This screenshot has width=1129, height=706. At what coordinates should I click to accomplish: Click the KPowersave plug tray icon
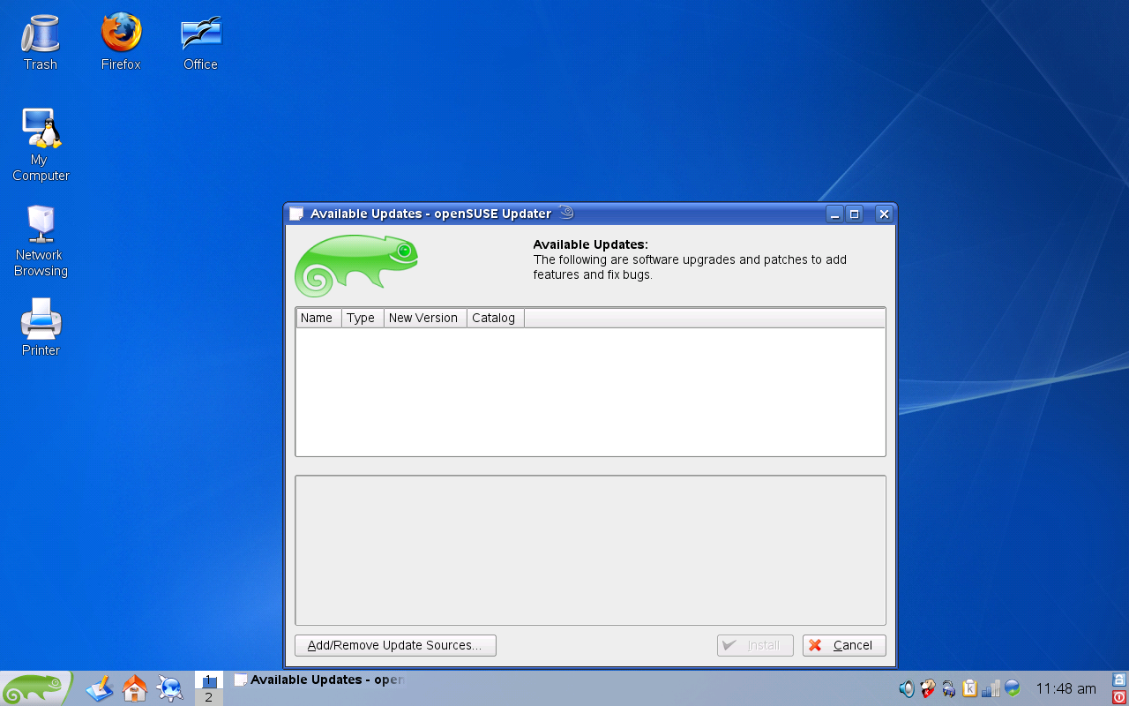(949, 688)
